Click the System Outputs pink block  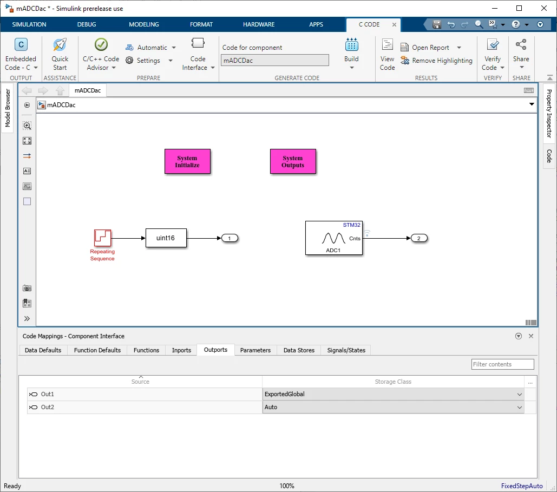(x=293, y=161)
